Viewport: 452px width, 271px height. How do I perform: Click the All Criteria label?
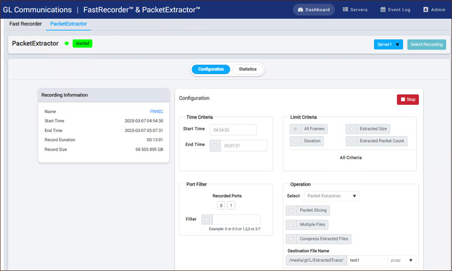351,158
